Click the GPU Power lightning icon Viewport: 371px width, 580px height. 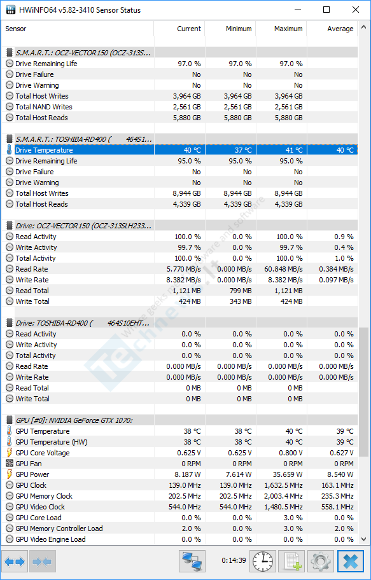[10, 474]
